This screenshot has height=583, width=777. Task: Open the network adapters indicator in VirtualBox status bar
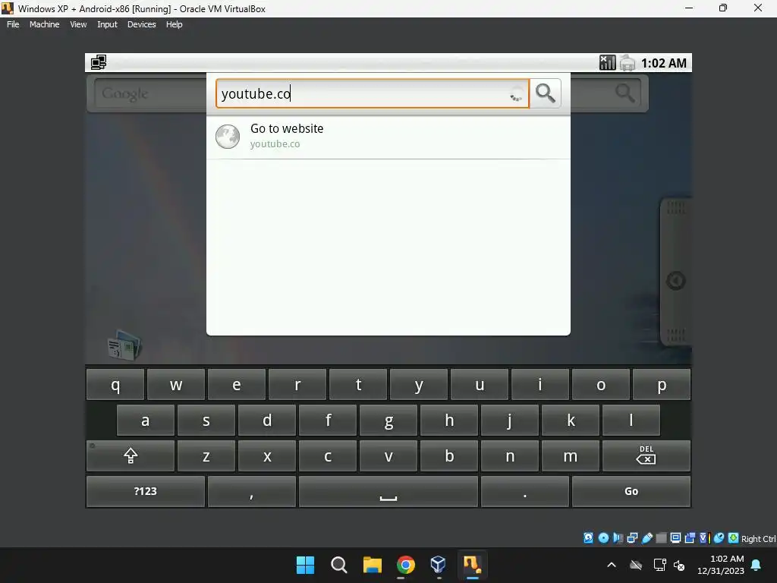coord(632,538)
